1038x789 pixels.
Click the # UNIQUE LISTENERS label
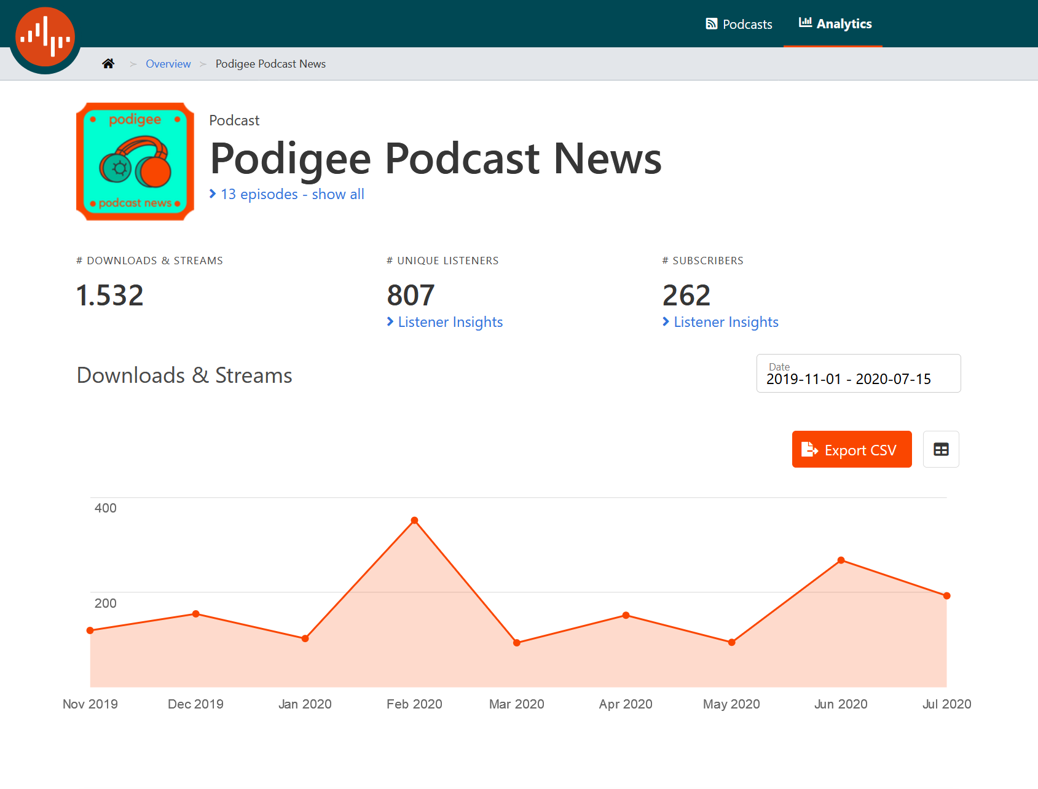(442, 261)
